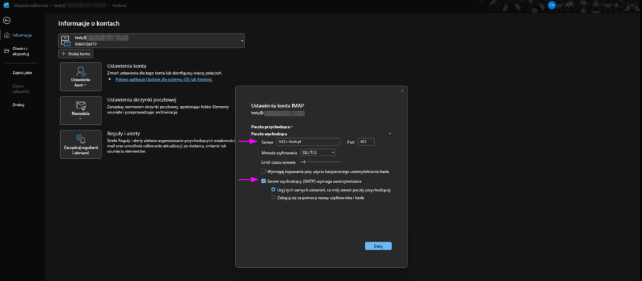
Task: Select use same settings as incoming server
Action: pos(273,189)
